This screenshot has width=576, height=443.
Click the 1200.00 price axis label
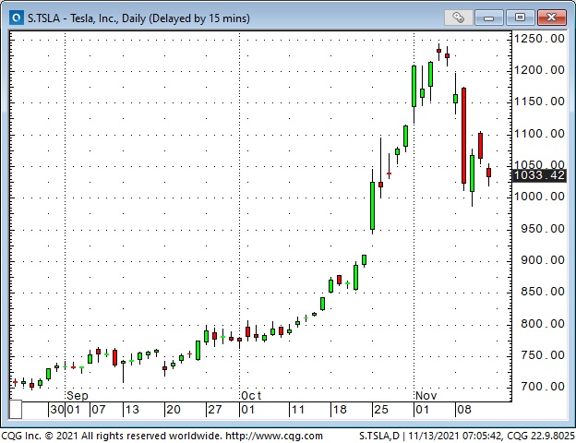(539, 70)
